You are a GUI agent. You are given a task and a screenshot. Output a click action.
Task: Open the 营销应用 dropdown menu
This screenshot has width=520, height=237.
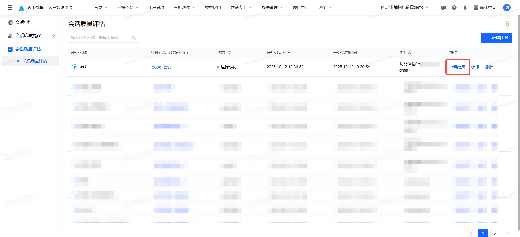tap(241, 8)
